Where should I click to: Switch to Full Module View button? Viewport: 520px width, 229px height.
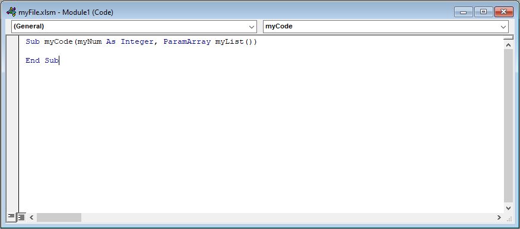21,217
